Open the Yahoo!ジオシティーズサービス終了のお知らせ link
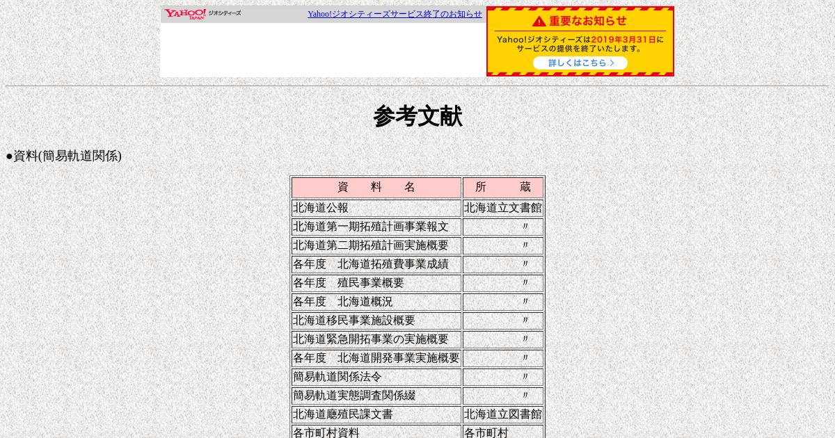The width and height of the screenshot is (835, 438). coord(395,14)
